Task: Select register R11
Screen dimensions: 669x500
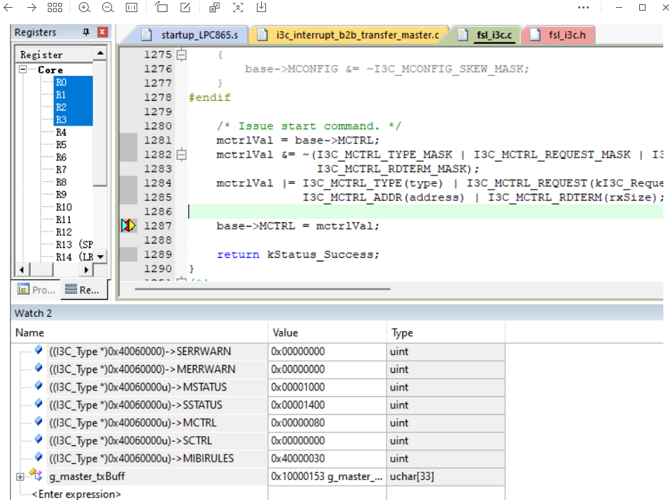Action: pyautogui.click(x=64, y=219)
